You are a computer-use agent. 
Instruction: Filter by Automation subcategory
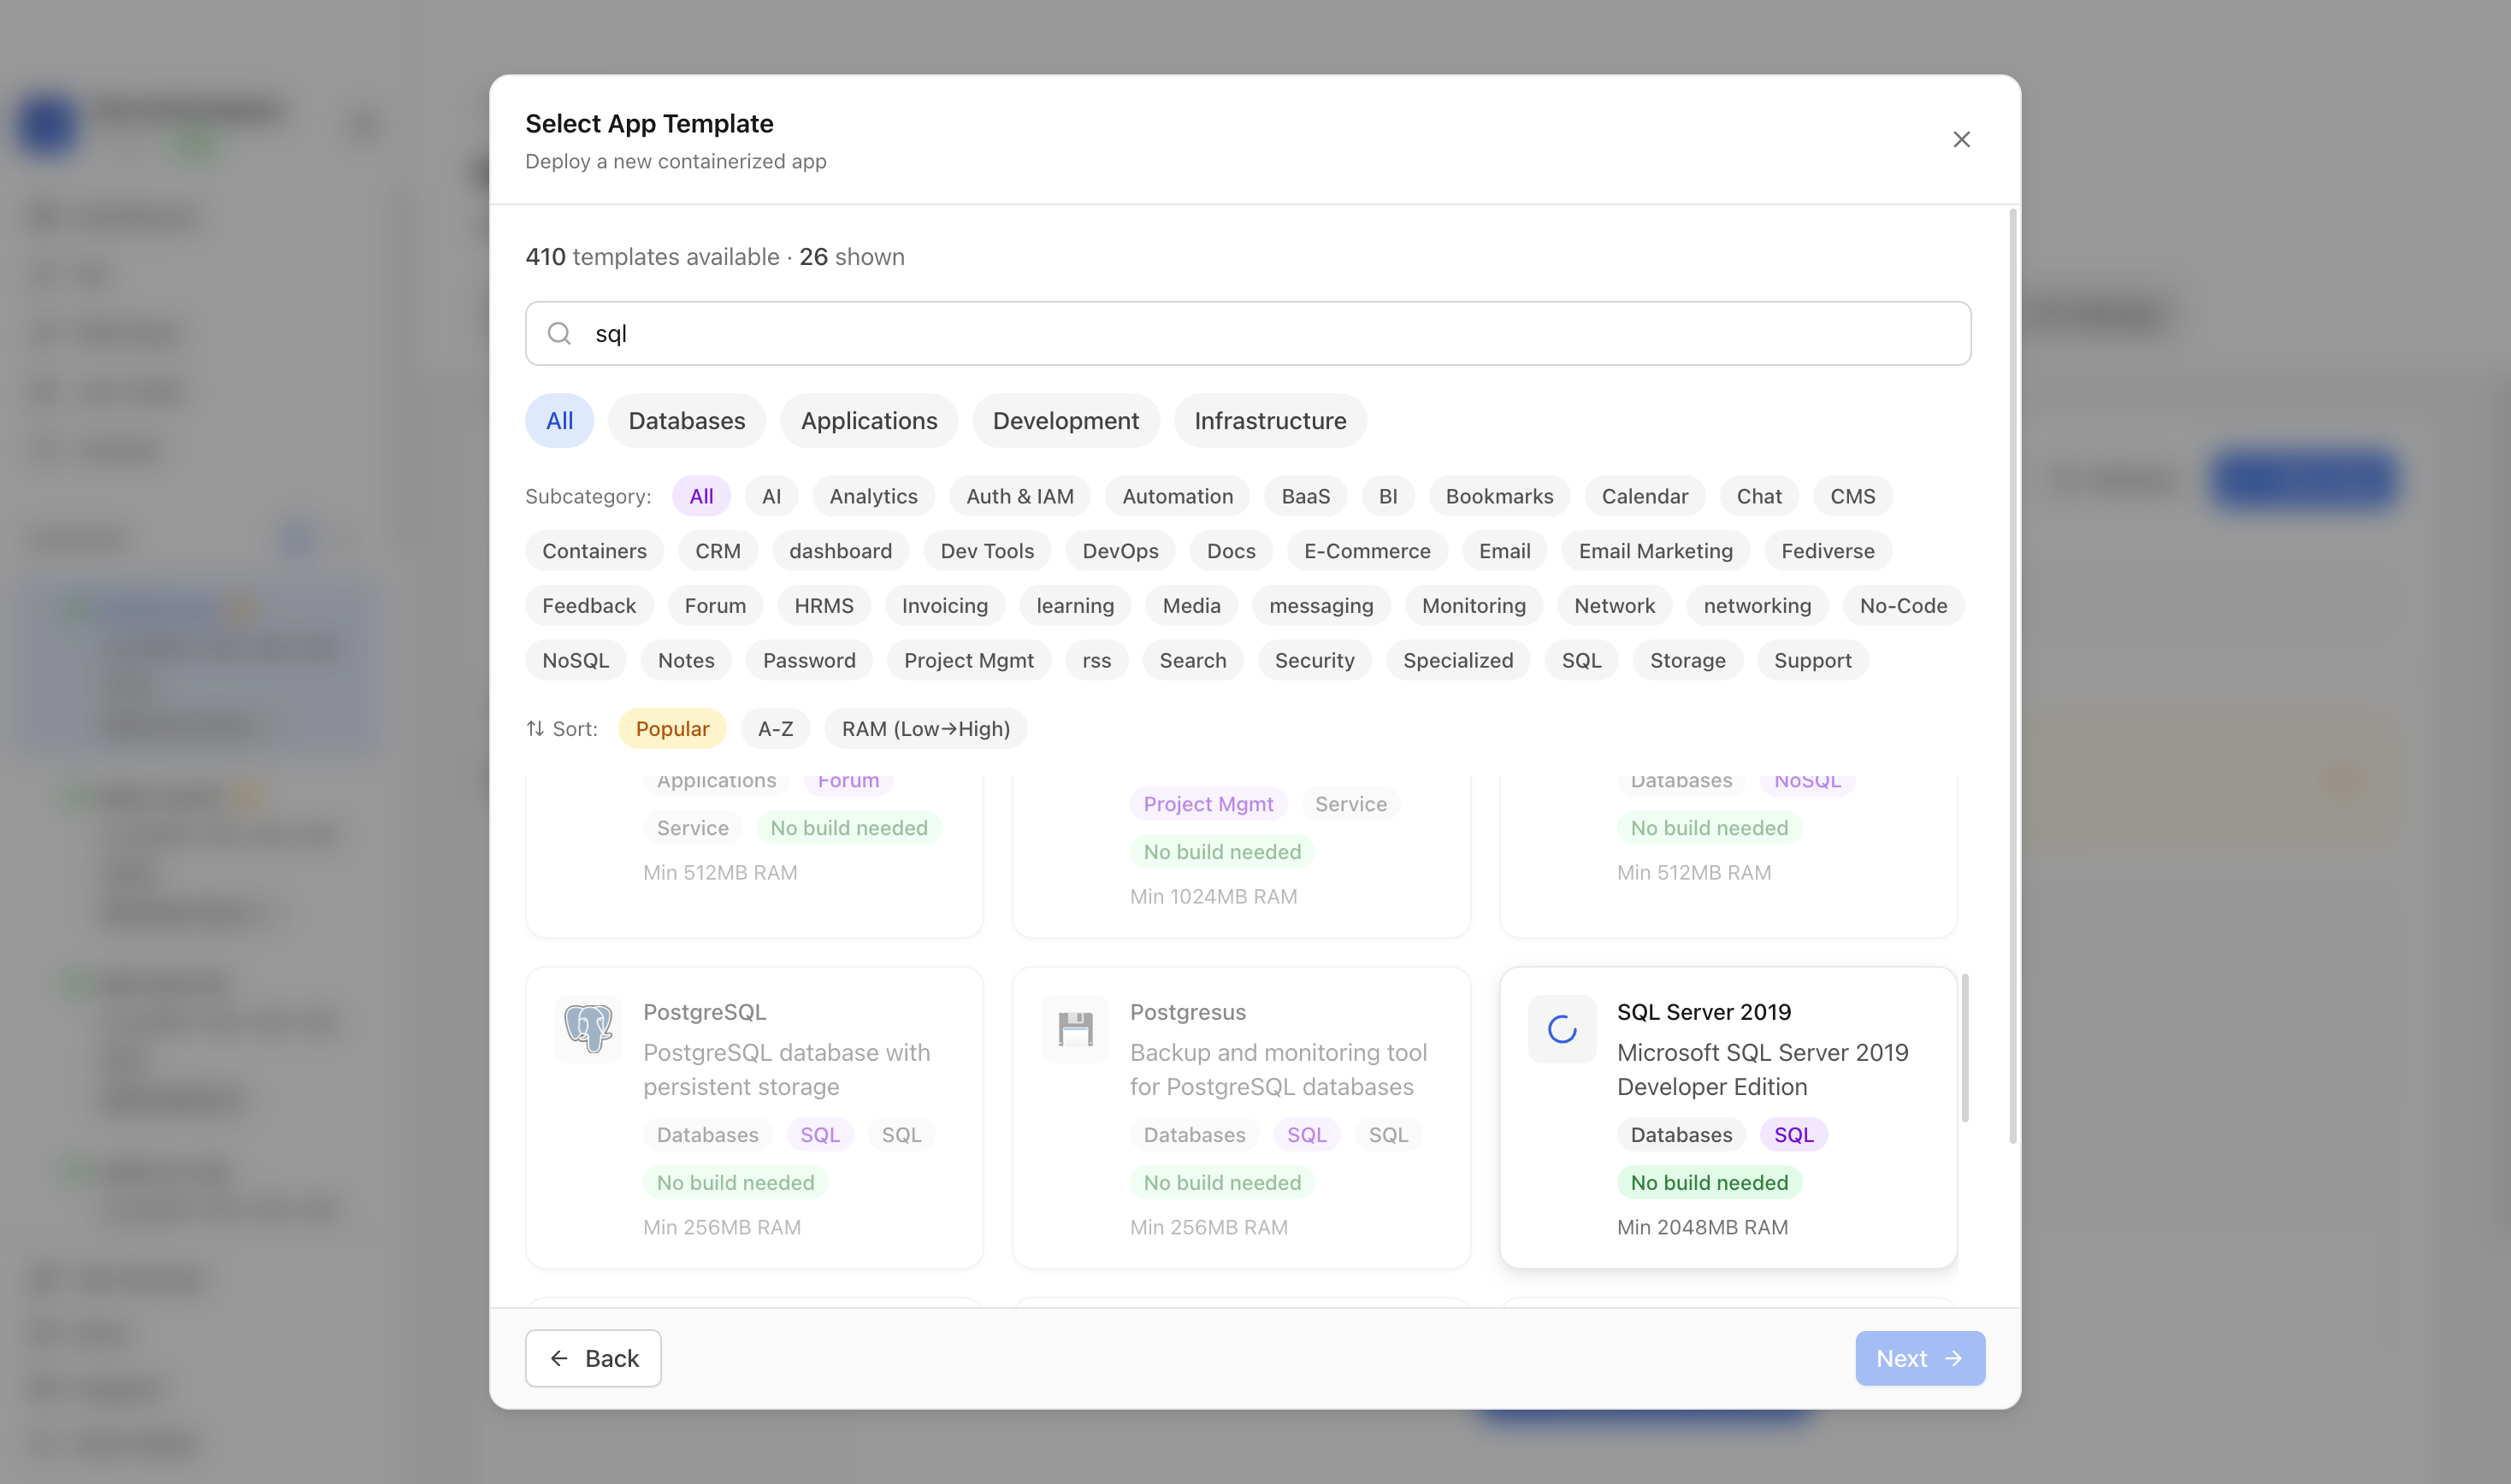coord(1178,496)
